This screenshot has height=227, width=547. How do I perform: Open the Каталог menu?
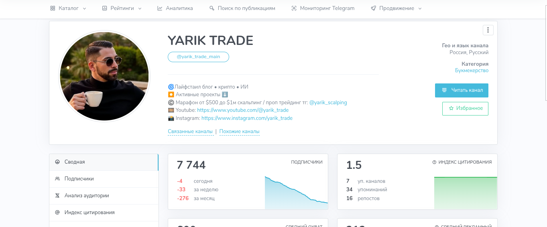[x=68, y=8]
